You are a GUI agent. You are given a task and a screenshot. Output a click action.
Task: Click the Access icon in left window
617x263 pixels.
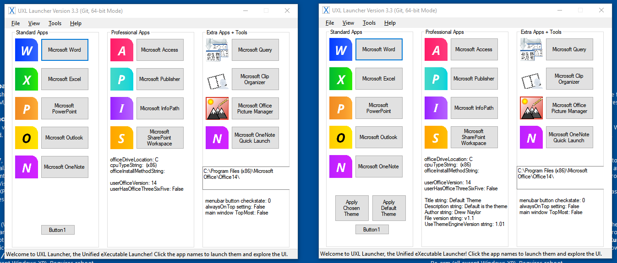pyautogui.click(x=122, y=50)
